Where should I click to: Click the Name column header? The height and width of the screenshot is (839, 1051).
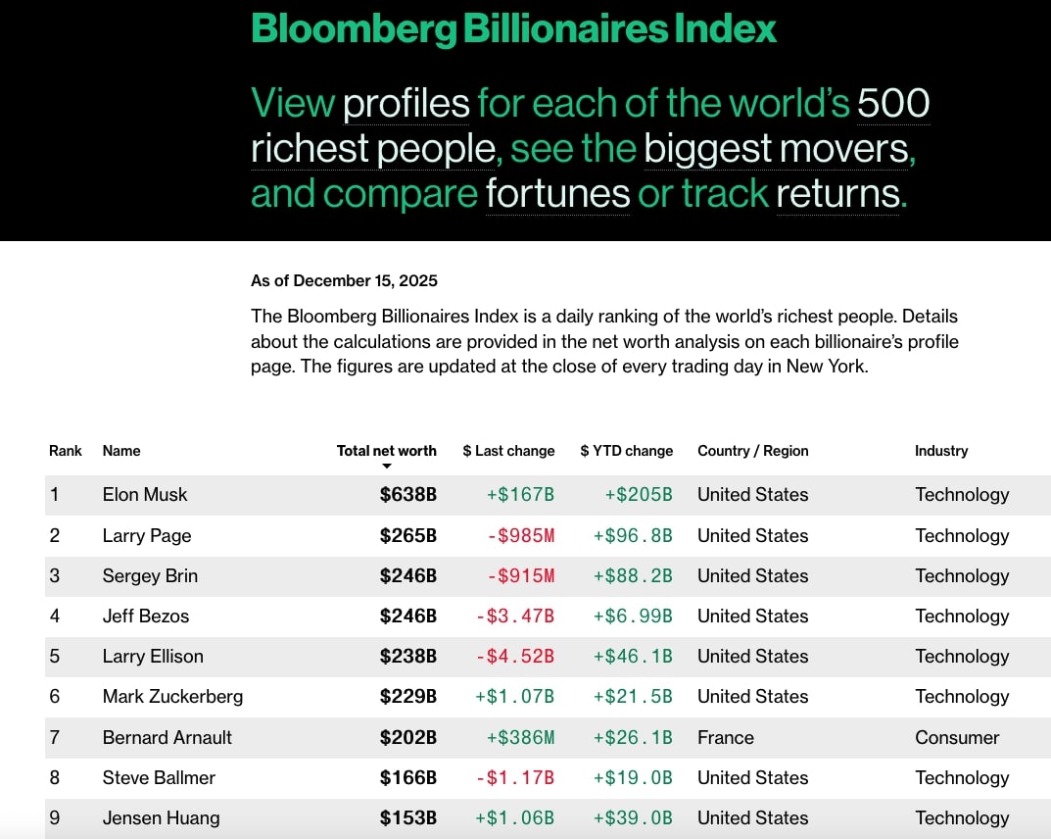click(x=121, y=451)
